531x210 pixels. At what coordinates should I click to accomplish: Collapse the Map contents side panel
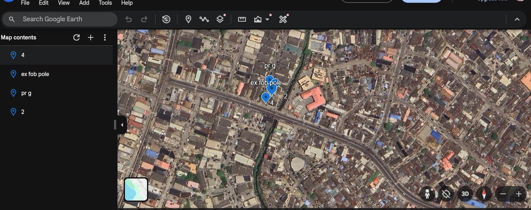pos(122,125)
